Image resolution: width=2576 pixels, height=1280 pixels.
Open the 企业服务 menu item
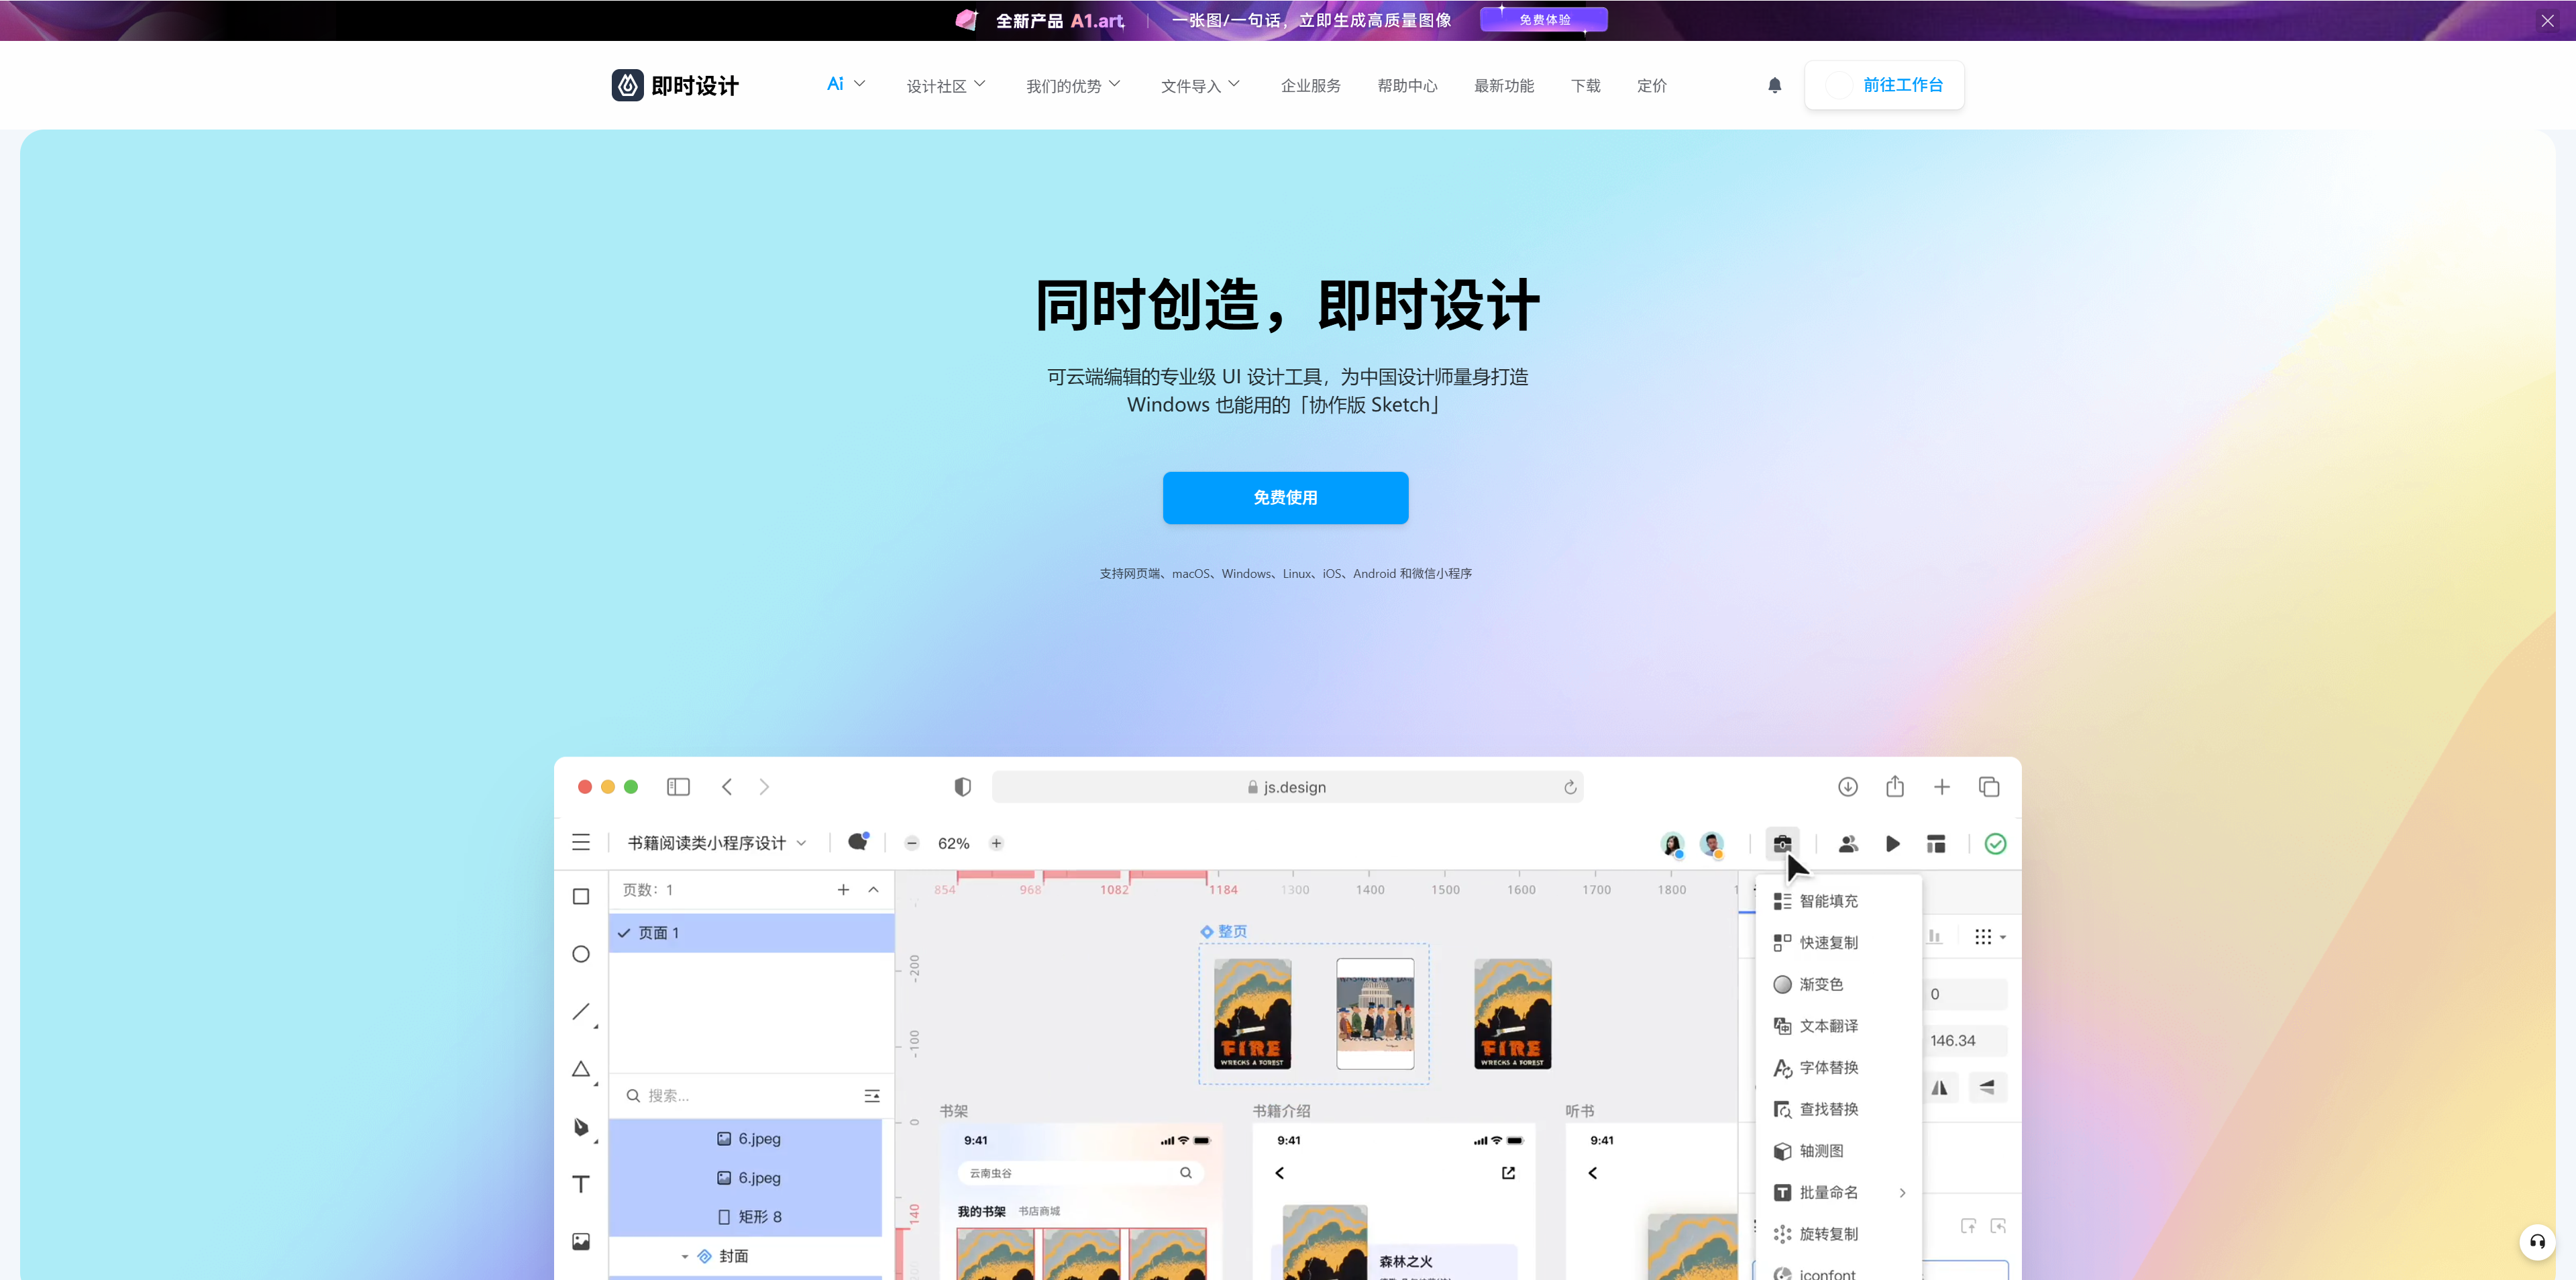click(x=1310, y=86)
